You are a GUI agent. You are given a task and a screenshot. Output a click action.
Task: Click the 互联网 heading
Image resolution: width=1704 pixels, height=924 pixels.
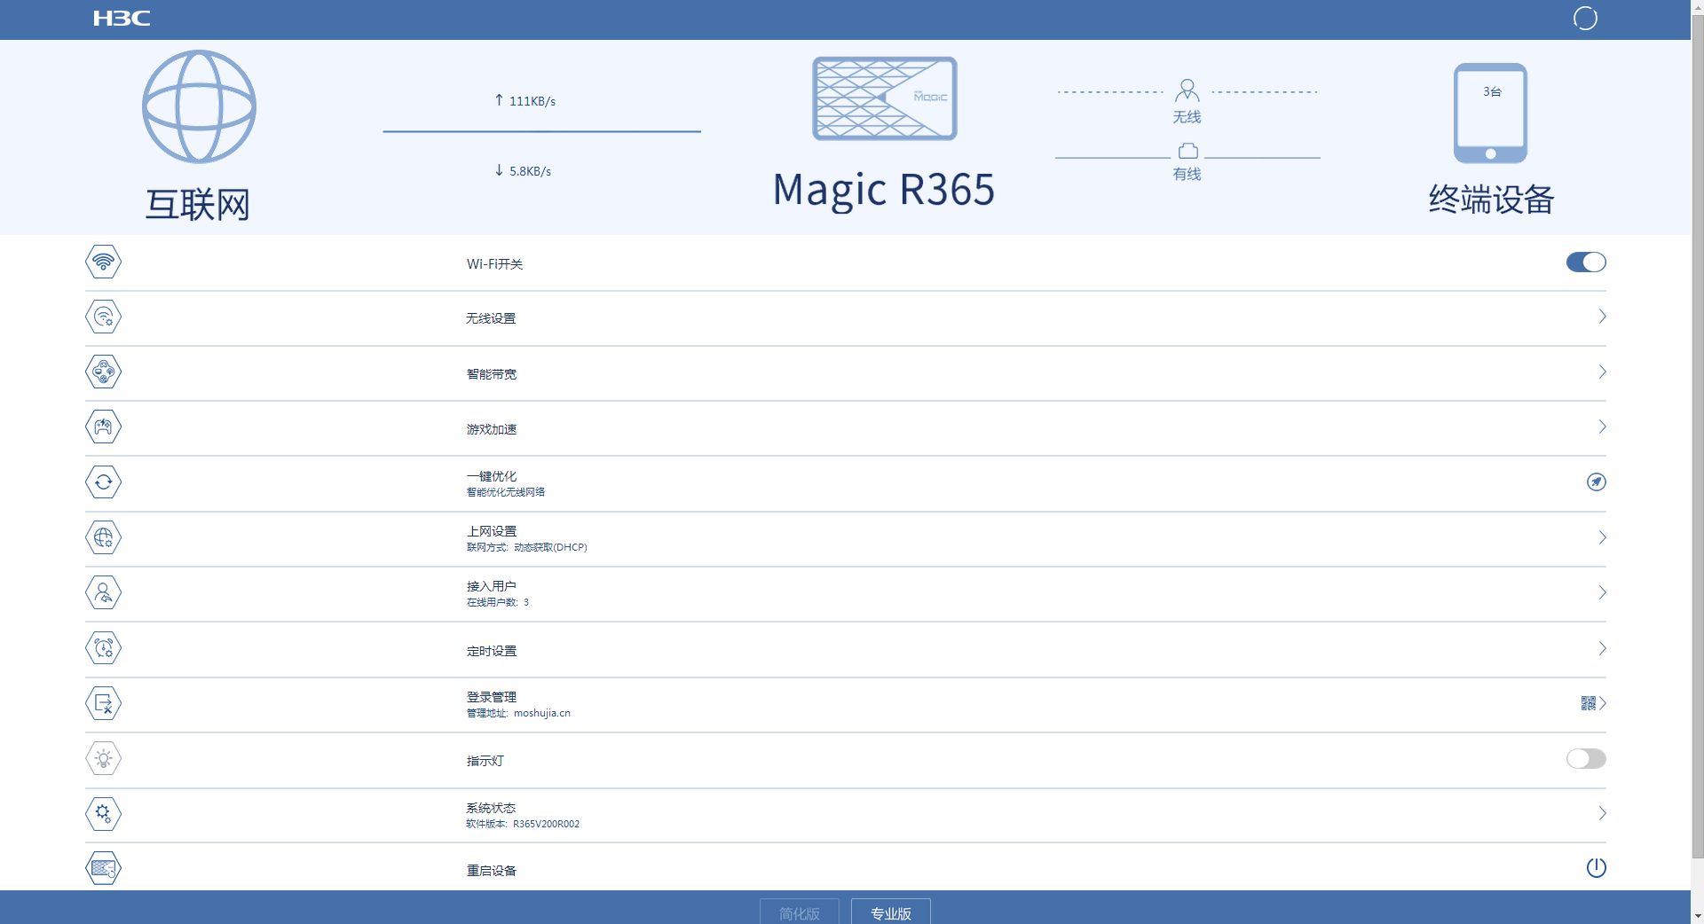[197, 205]
